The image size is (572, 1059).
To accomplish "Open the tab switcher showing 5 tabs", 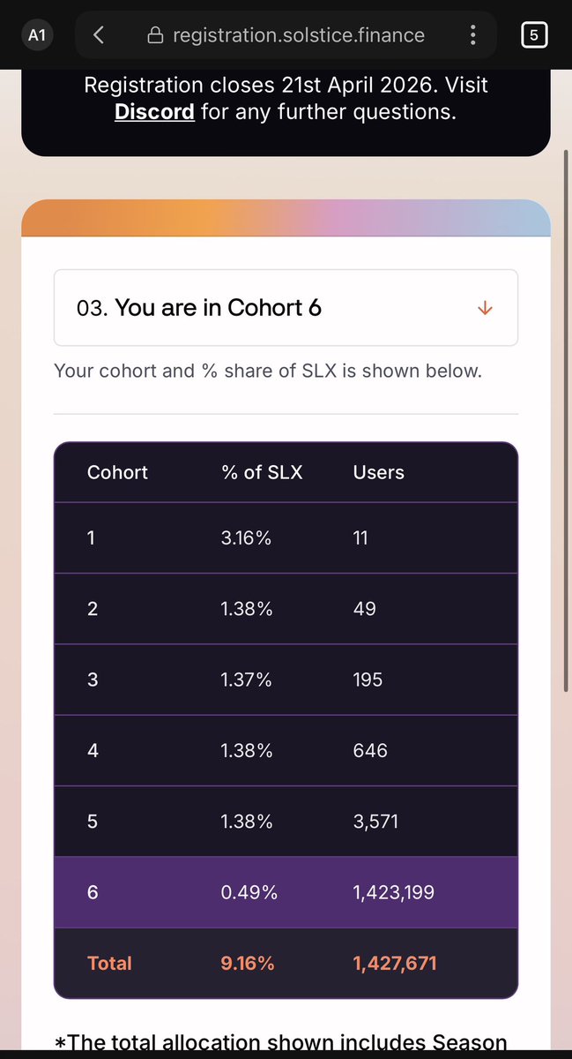I will (x=534, y=35).
